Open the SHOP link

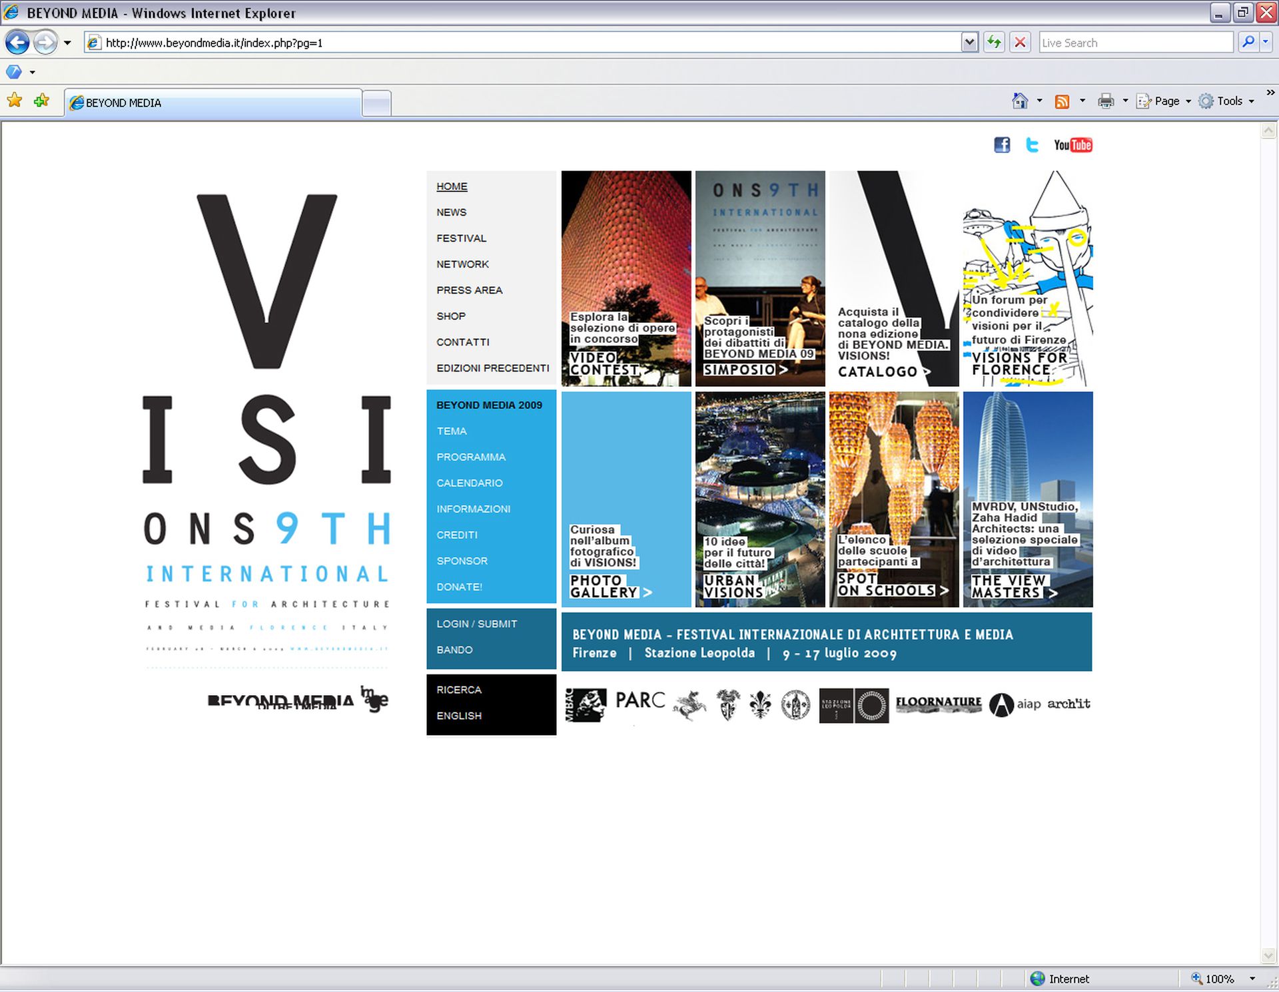451,316
